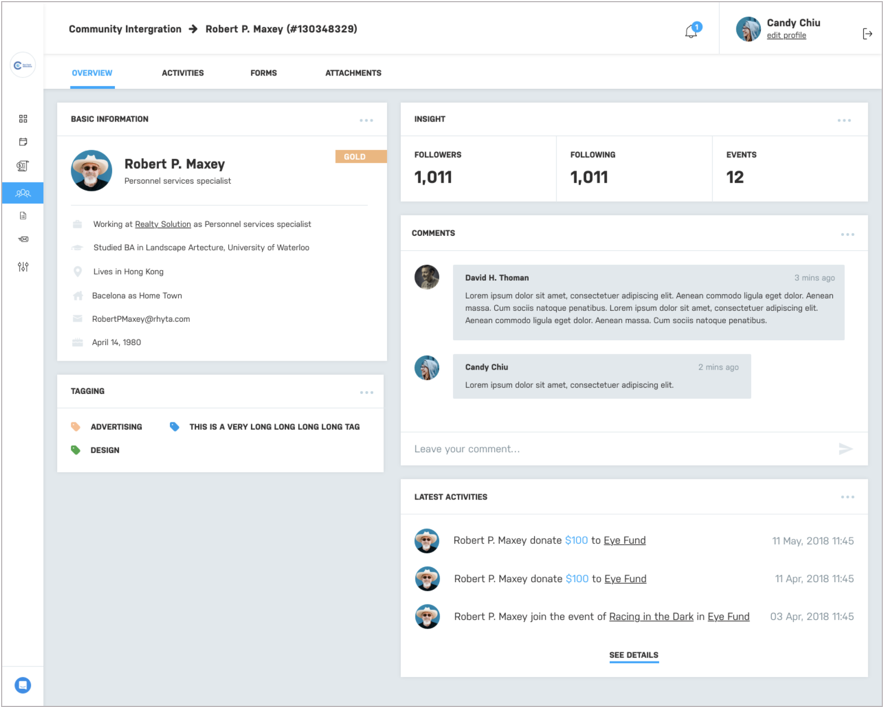Open Latest Activities options menu
884x707 pixels.
(x=847, y=497)
